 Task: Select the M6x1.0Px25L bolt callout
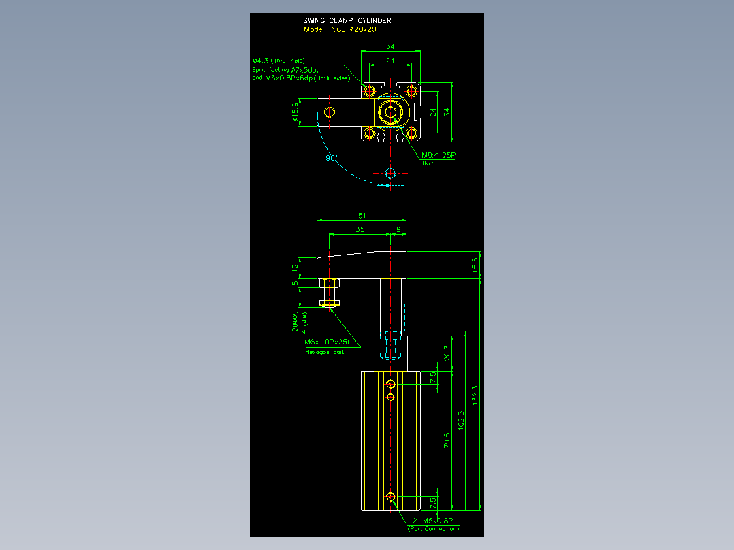(328, 342)
